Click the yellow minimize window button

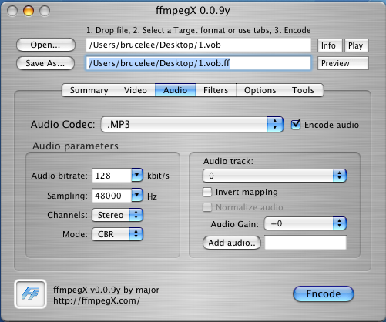pos(29,11)
